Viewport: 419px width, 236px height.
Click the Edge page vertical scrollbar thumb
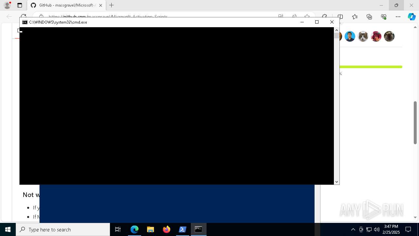[x=415, y=123]
